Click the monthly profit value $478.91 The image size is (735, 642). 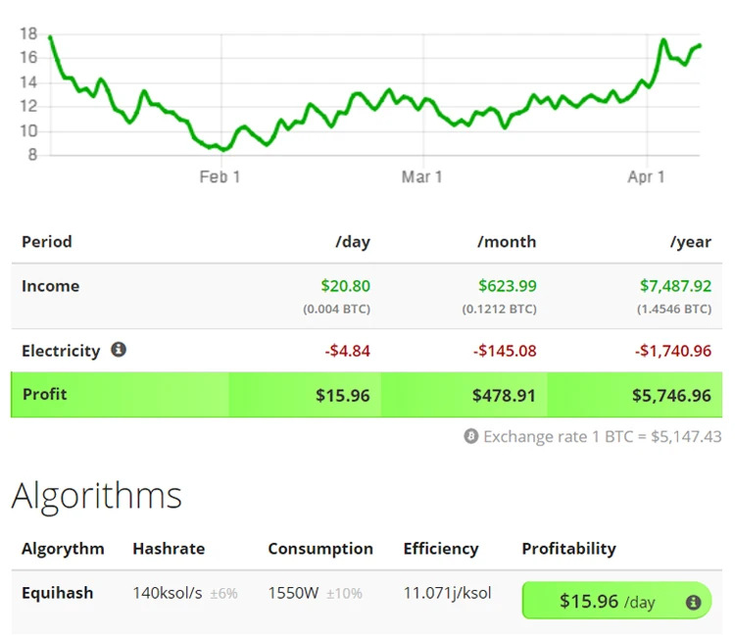click(x=504, y=396)
